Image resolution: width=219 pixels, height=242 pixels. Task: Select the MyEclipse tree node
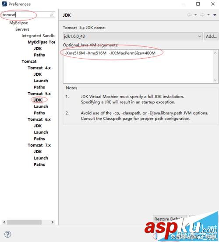tap(19, 23)
